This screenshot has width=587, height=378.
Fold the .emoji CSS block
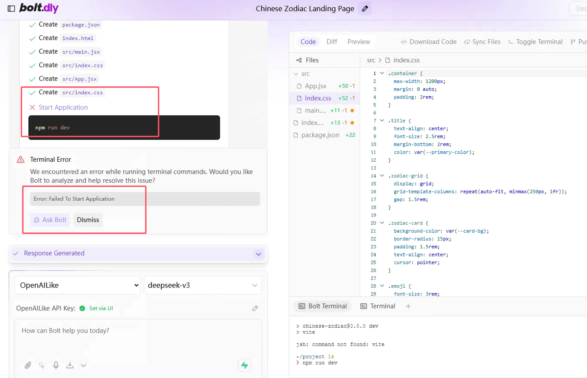(x=382, y=286)
